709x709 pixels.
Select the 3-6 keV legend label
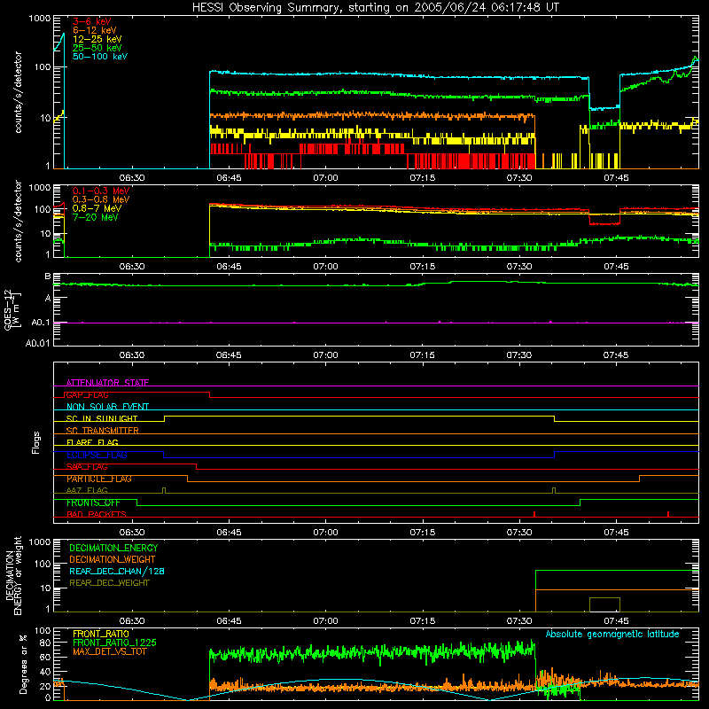(92, 21)
